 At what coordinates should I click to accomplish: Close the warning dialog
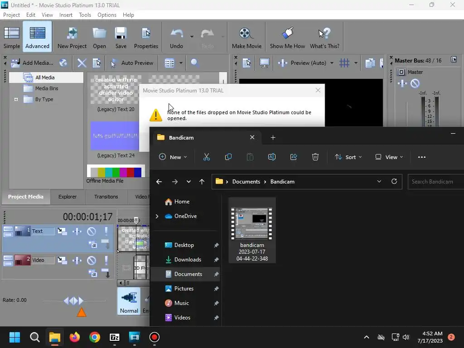pos(318,90)
